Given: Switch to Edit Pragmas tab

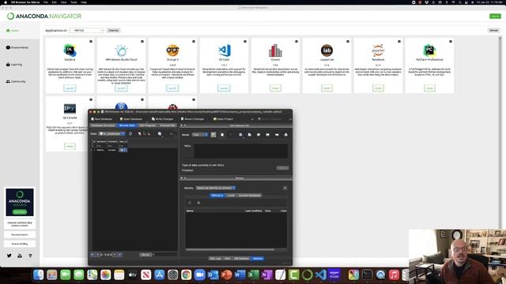Looking at the screenshot, I should point(147,125).
